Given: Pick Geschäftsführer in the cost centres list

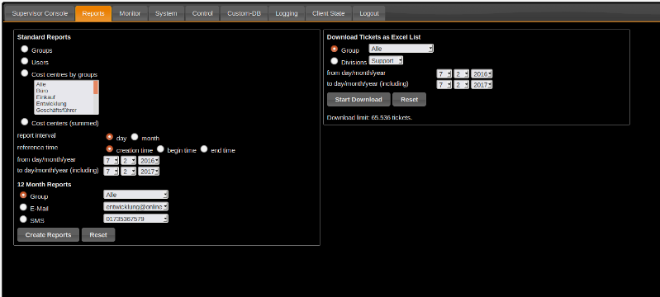Looking at the screenshot, I should [x=64, y=111].
